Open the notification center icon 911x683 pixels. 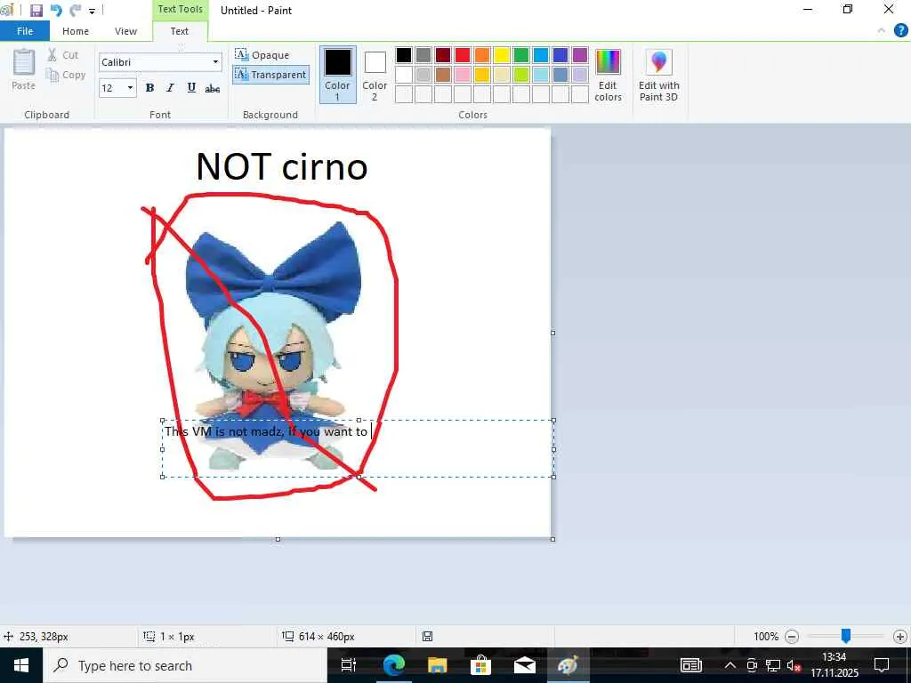[x=882, y=665]
